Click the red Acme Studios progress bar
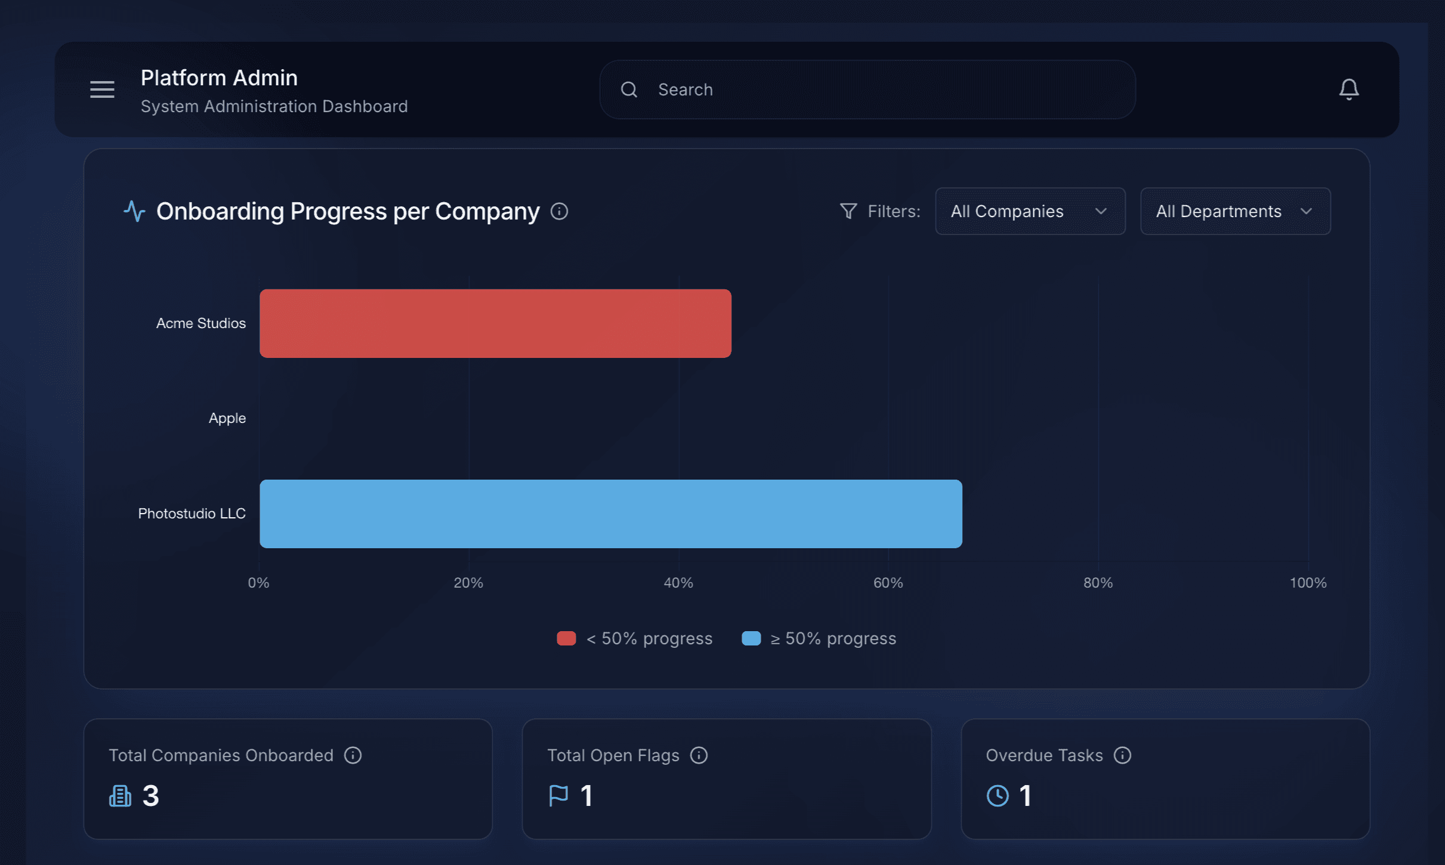 click(495, 323)
